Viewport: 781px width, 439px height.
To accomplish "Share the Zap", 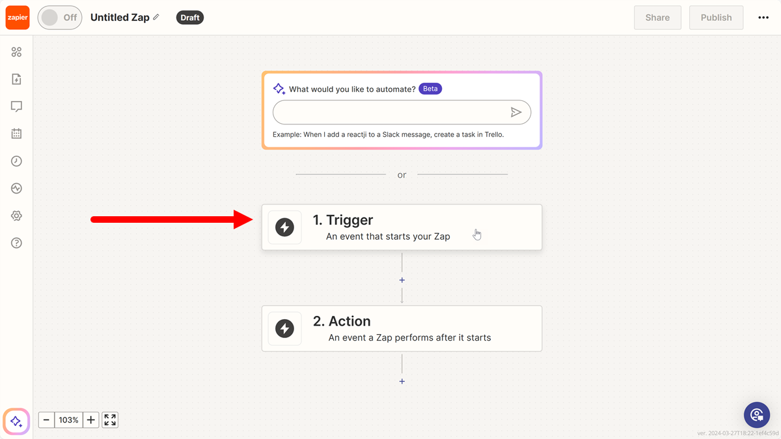I will [657, 18].
